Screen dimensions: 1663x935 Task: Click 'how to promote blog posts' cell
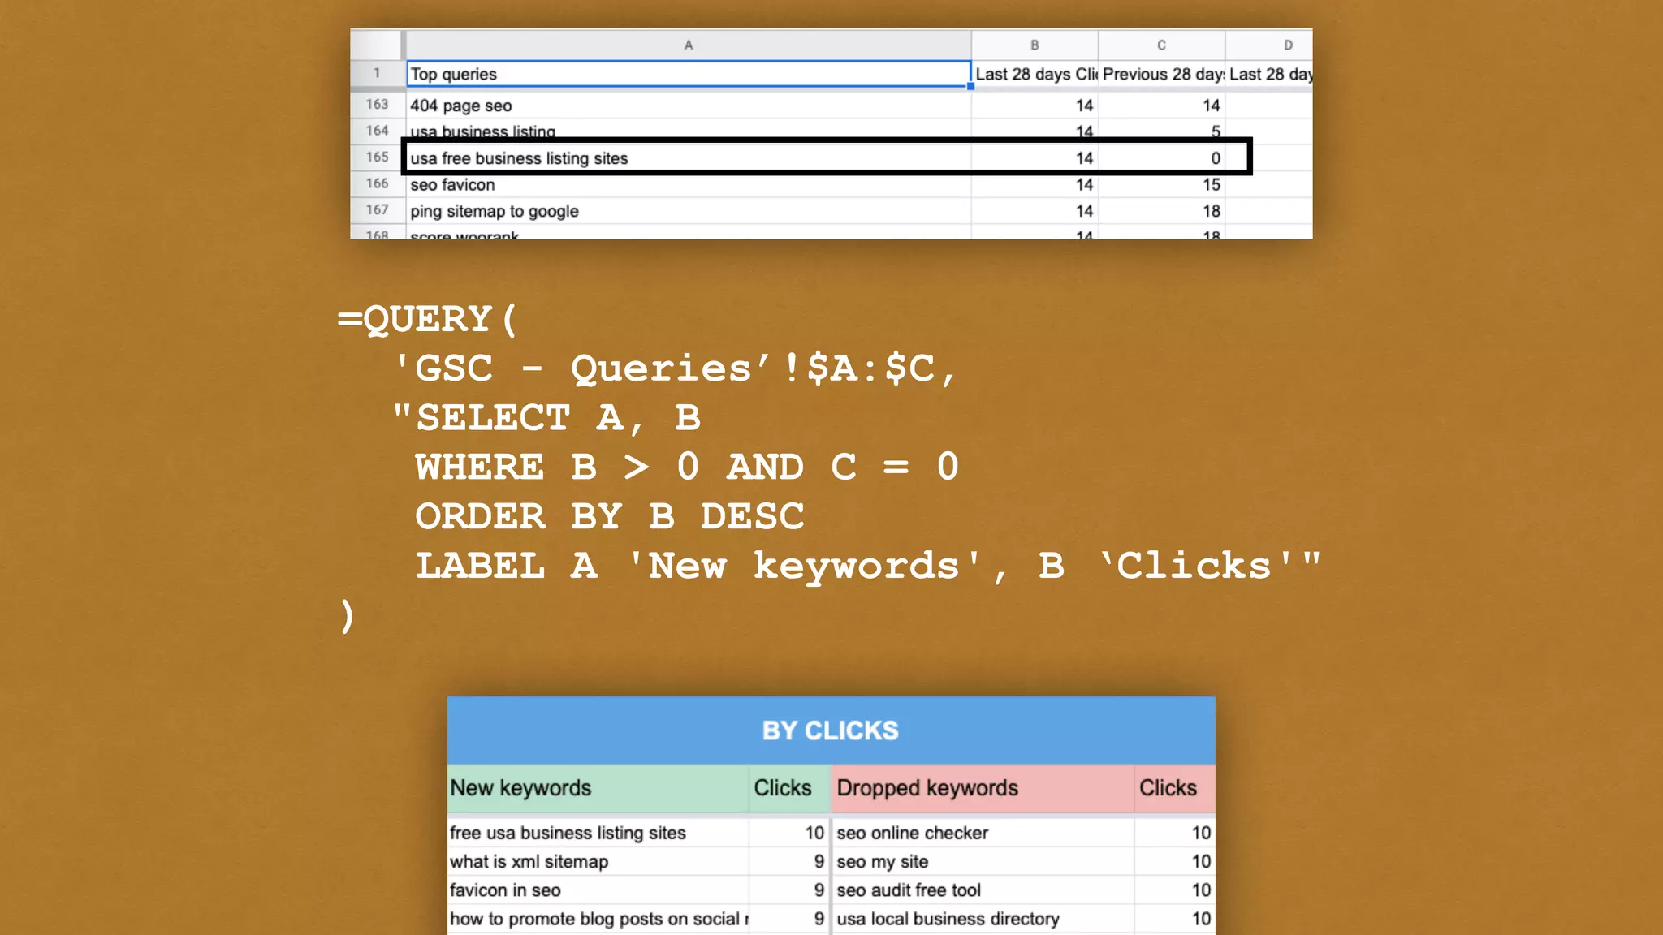click(598, 918)
